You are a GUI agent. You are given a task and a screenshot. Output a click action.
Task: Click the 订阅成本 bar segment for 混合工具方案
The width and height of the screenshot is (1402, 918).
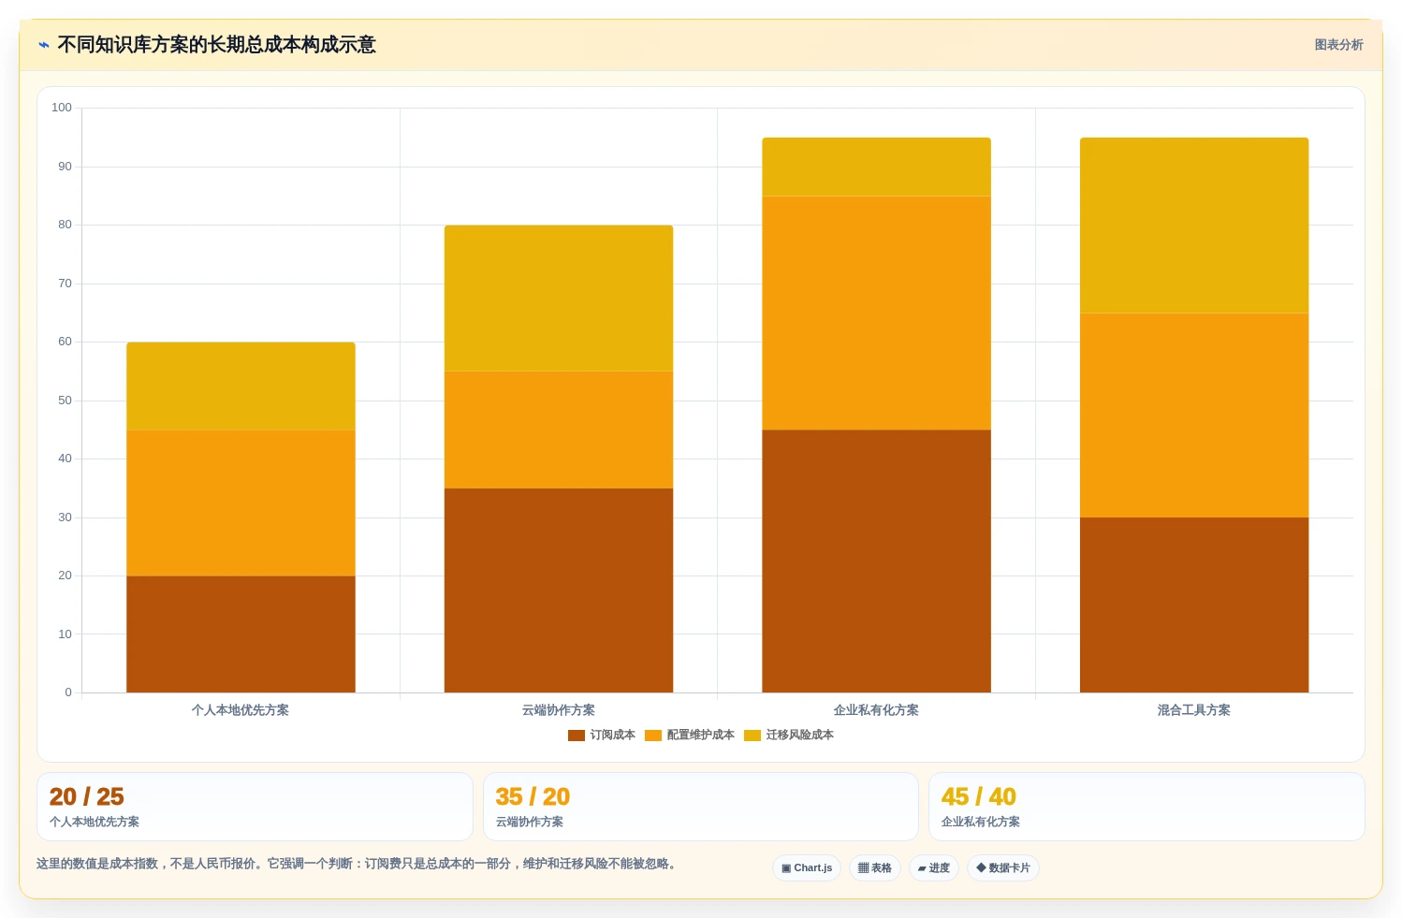(1194, 605)
